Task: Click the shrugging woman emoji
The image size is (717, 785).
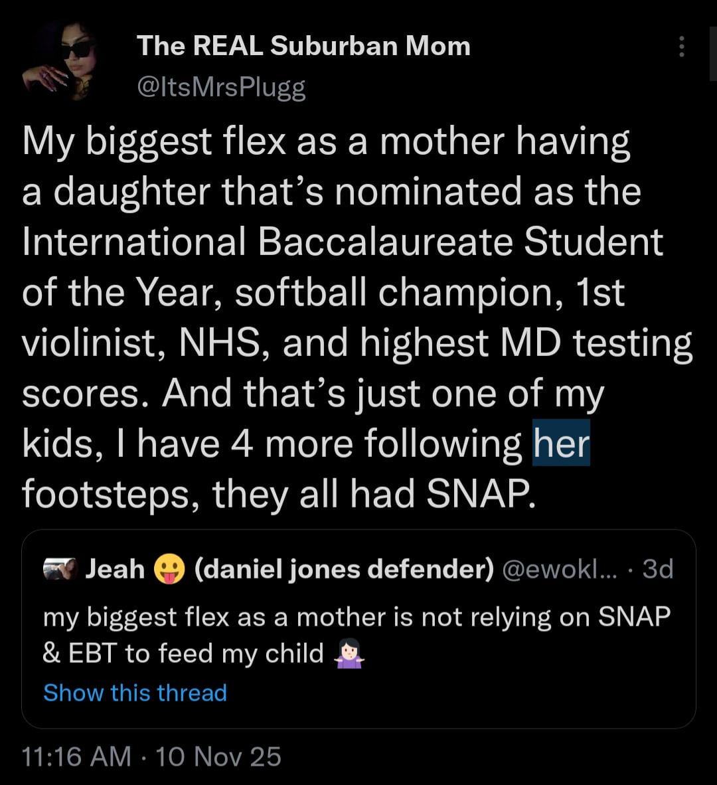Action: [348, 655]
